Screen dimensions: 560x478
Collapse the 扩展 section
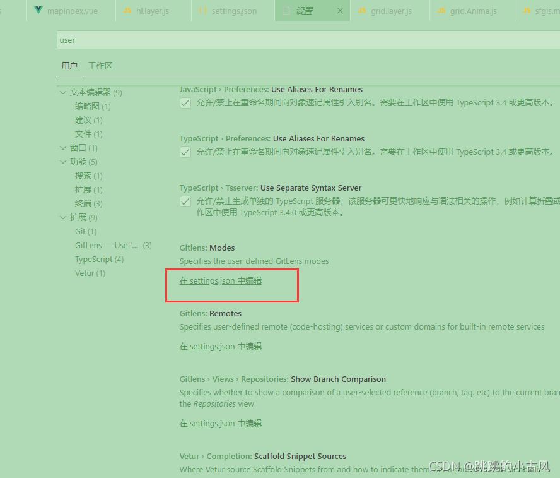tap(62, 217)
